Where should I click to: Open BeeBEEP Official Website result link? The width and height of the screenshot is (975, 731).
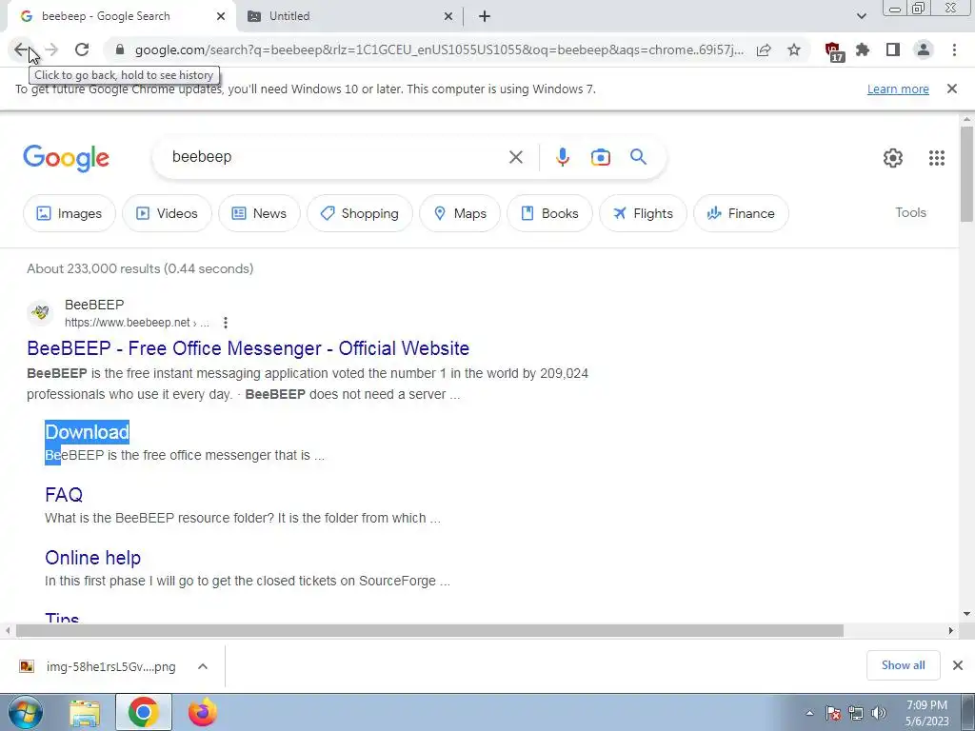tap(249, 348)
